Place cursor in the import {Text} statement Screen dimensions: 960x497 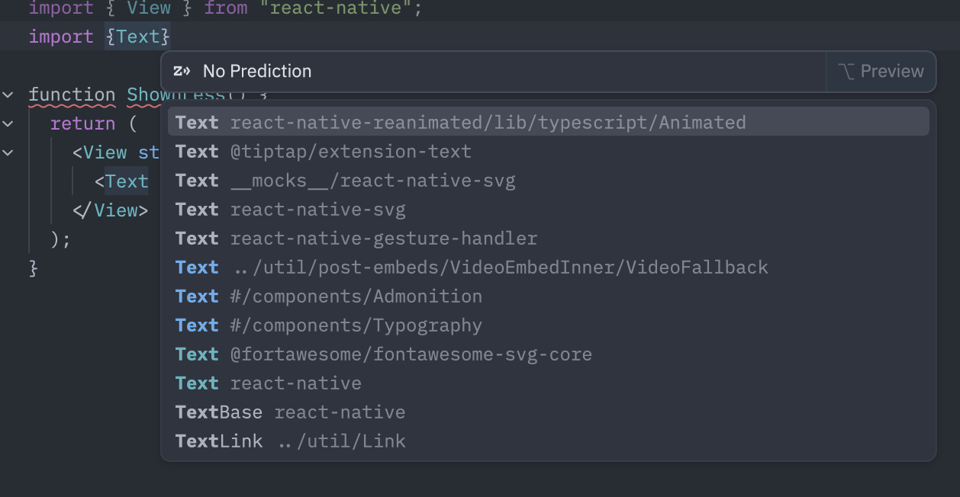pyautogui.click(x=137, y=37)
